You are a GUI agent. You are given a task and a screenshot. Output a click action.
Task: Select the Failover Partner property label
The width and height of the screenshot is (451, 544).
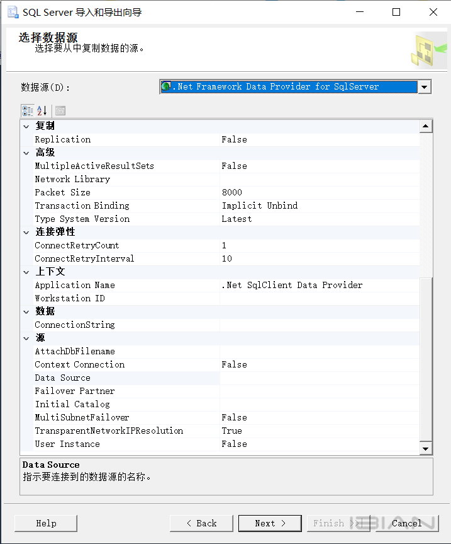click(75, 391)
